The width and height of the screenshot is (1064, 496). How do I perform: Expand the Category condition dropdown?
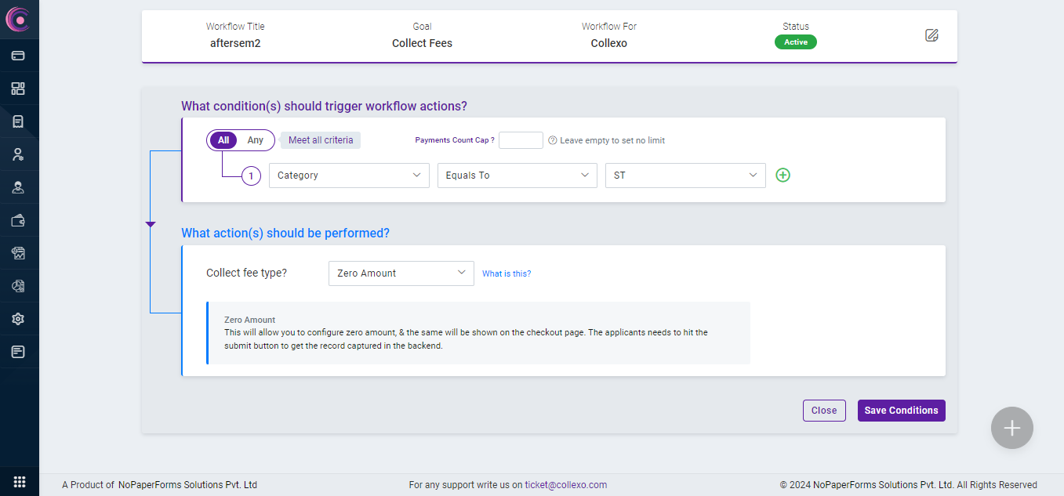349,176
